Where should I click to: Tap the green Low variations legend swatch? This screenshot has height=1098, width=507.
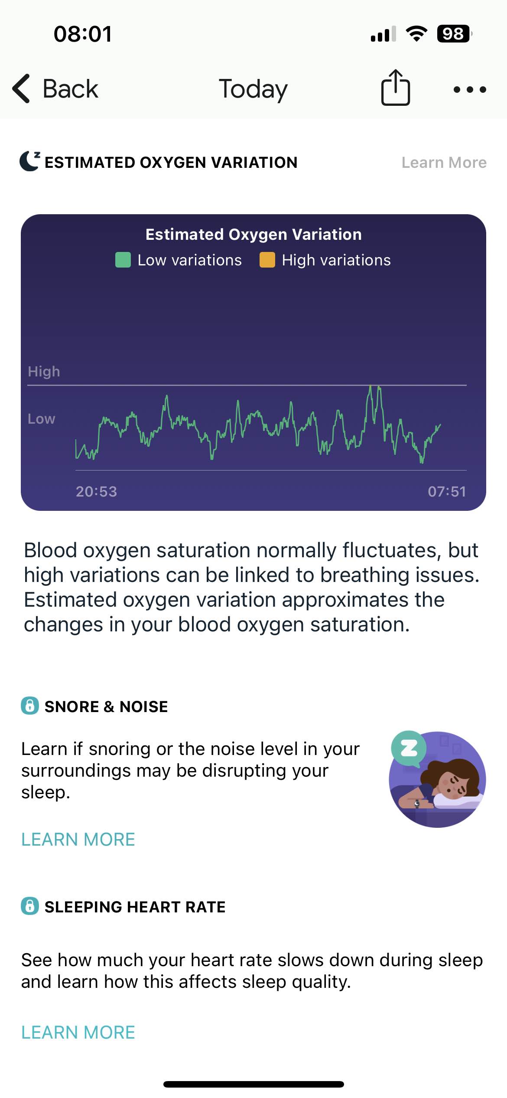(x=123, y=260)
